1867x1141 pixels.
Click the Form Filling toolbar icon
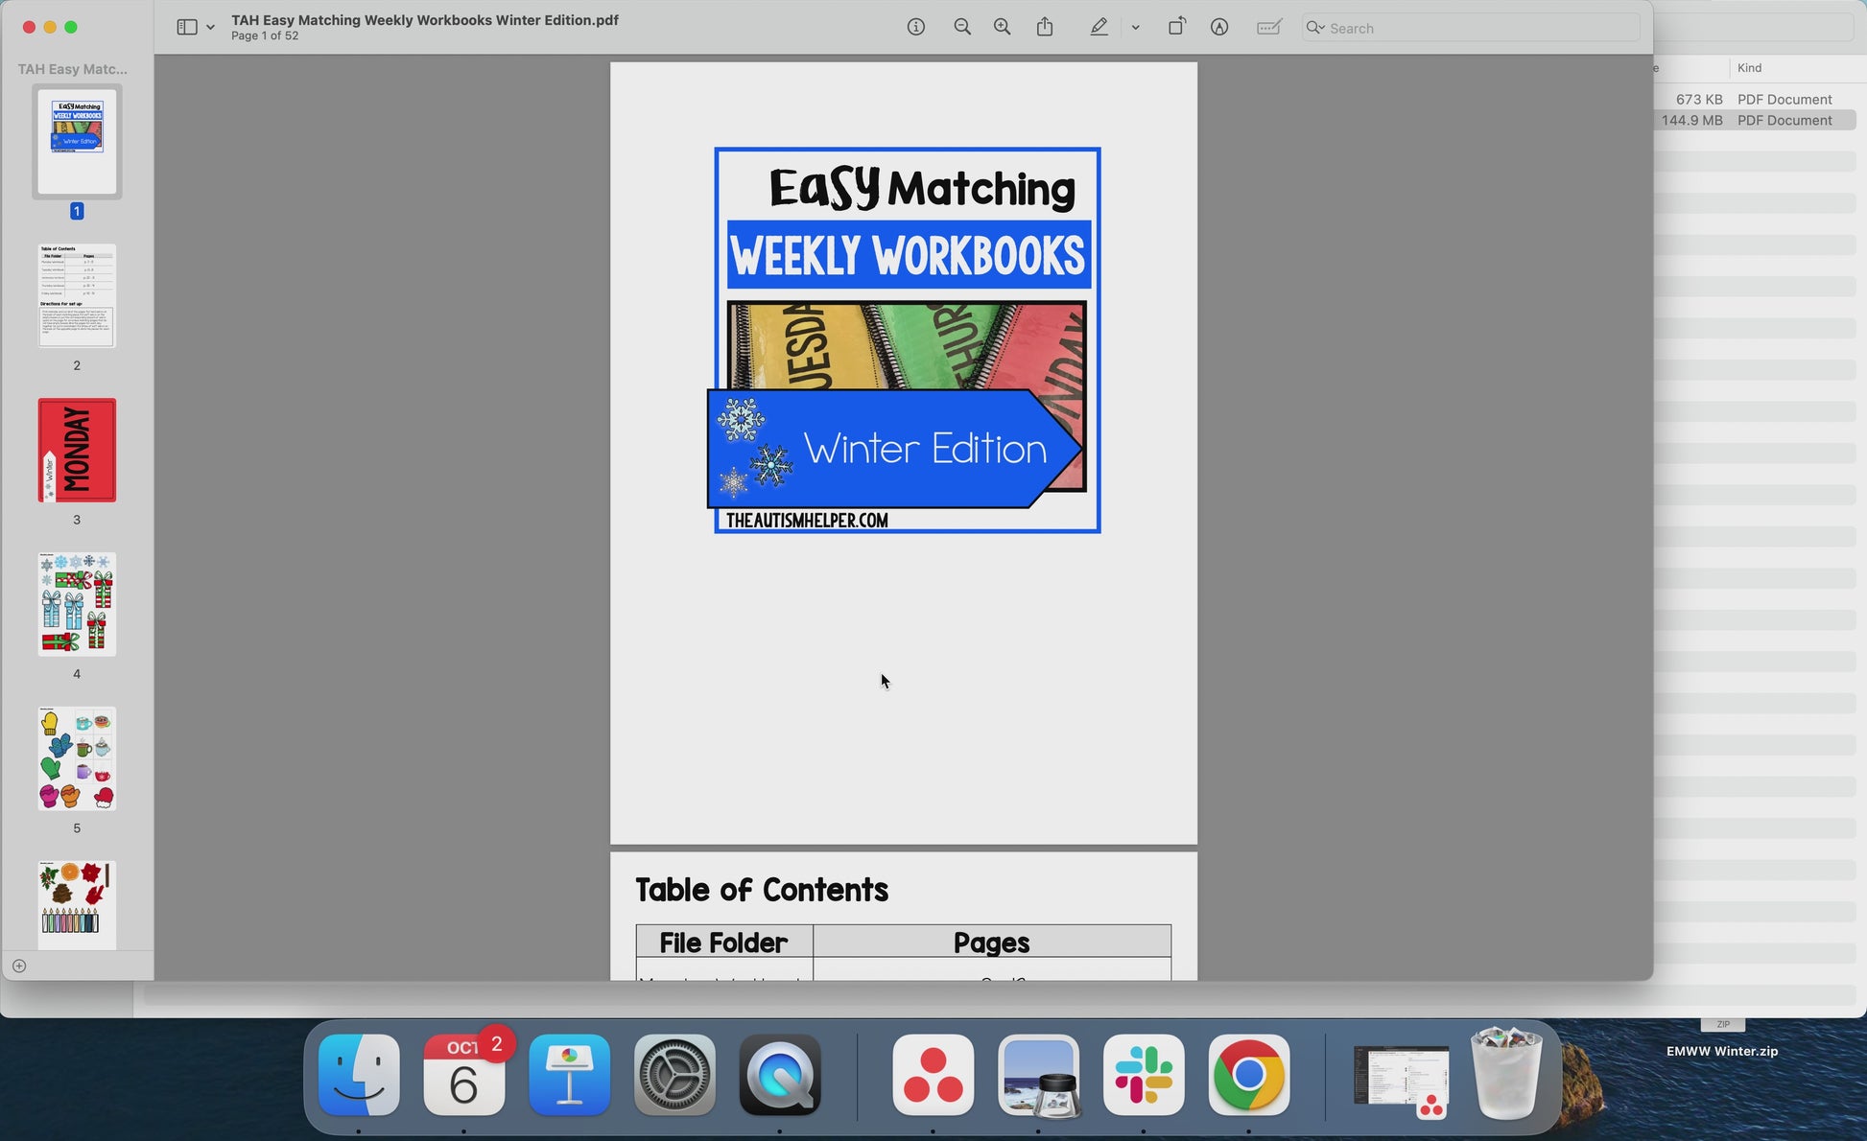click(x=1268, y=28)
